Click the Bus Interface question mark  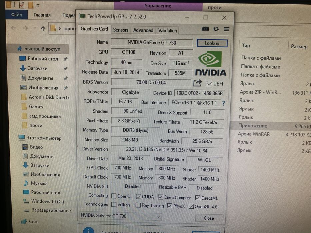(x=224, y=103)
